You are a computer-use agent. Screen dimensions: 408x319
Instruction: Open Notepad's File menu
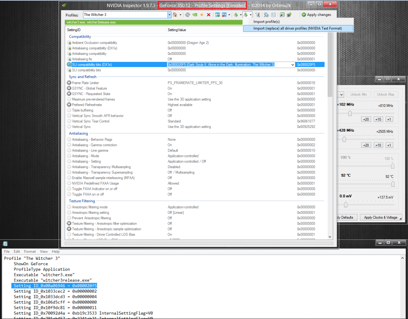7,251
